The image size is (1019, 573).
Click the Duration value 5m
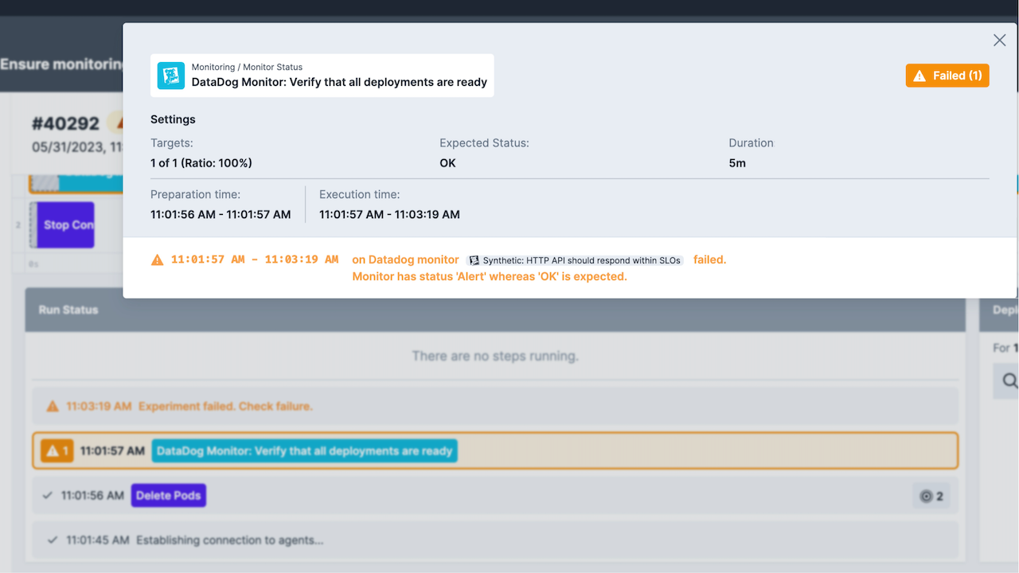[737, 163]
